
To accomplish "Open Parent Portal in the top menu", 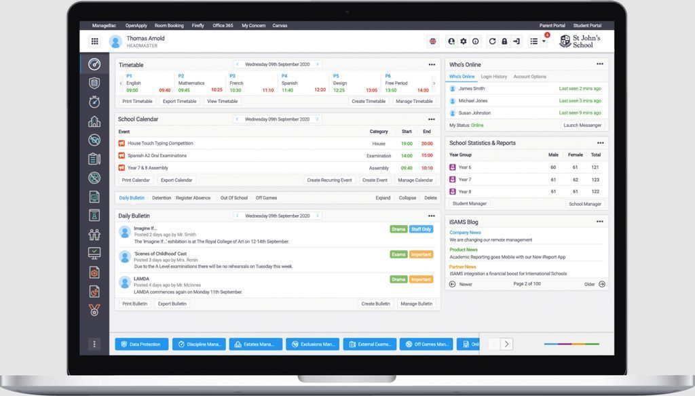I will (x=552, y=26).
